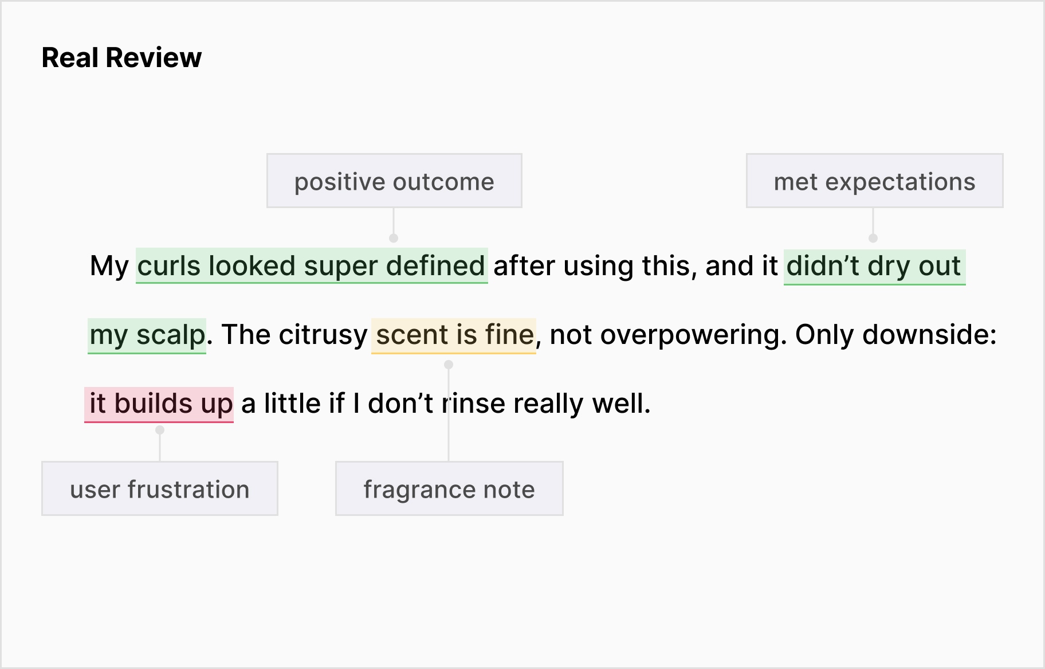The width and height of the screenshot is (1045, 669).
Task: Click the 'fragrance note' label box
Action: point(449,489)
